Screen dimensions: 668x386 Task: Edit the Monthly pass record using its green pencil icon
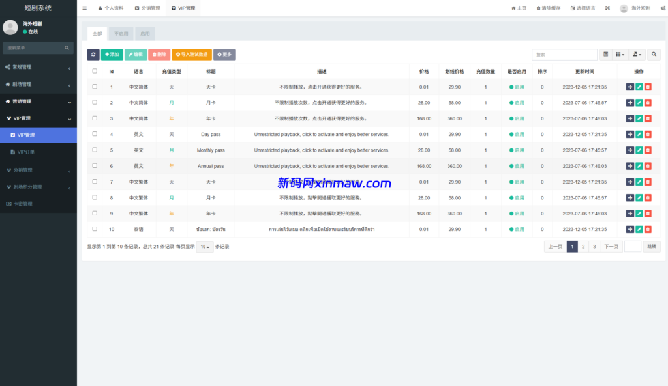click(x=638, y=150)
